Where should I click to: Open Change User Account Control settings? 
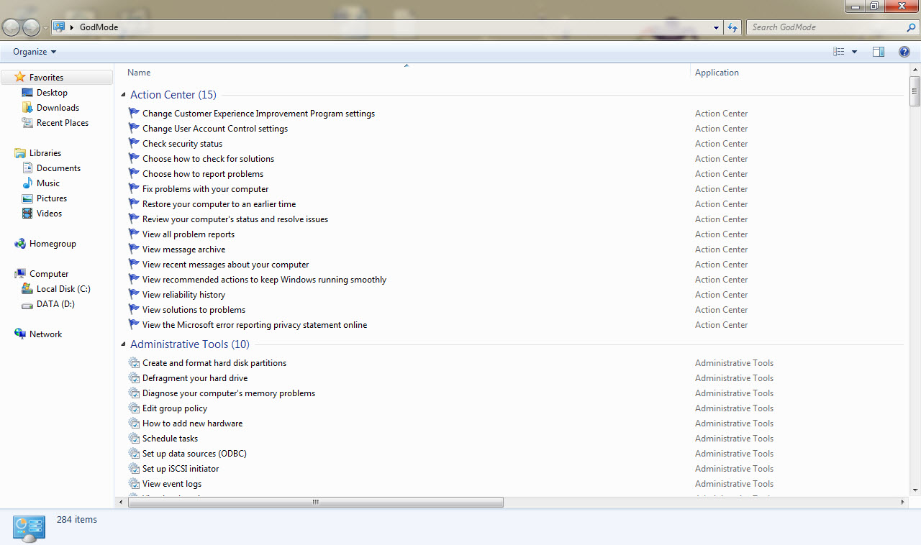click(214, 129)
